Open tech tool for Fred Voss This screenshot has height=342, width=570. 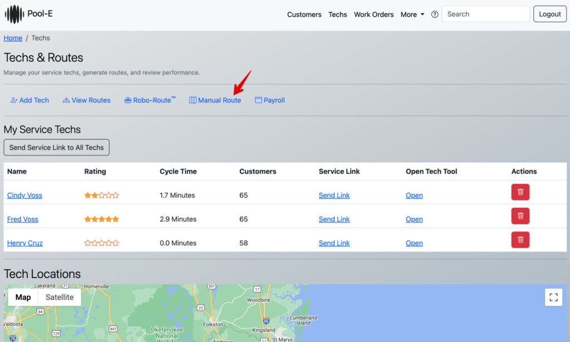414,219
